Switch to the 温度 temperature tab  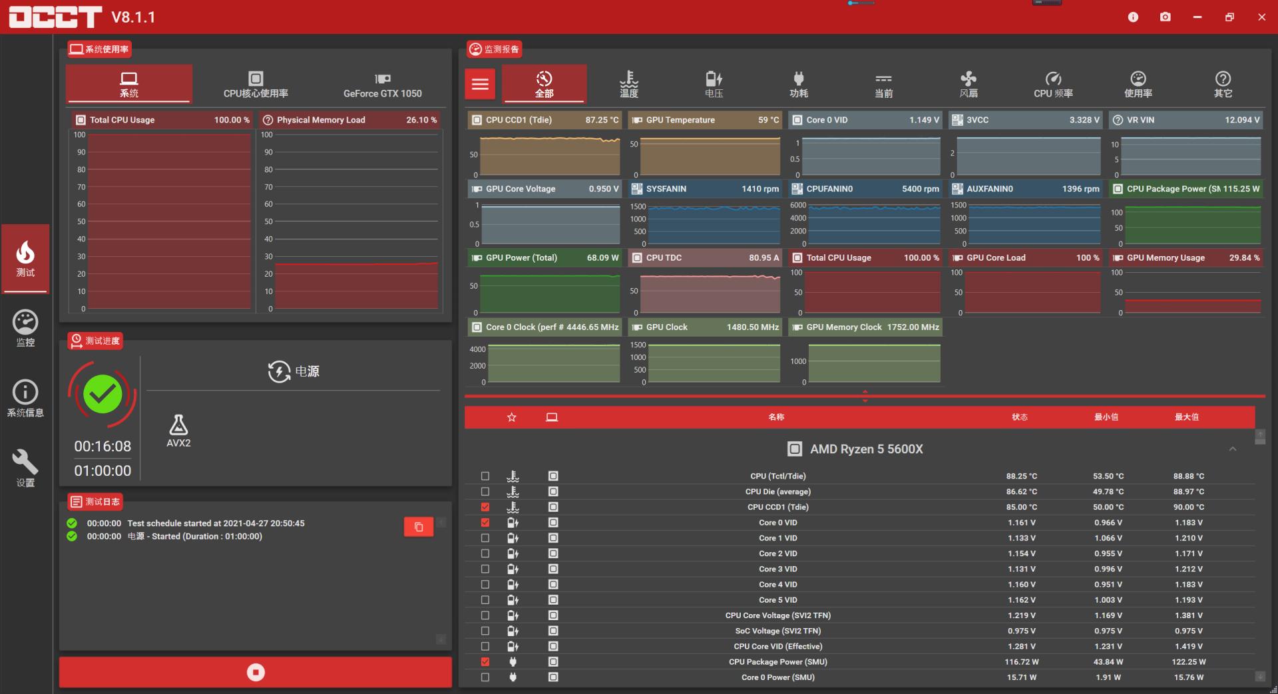[x=628, y=85]
